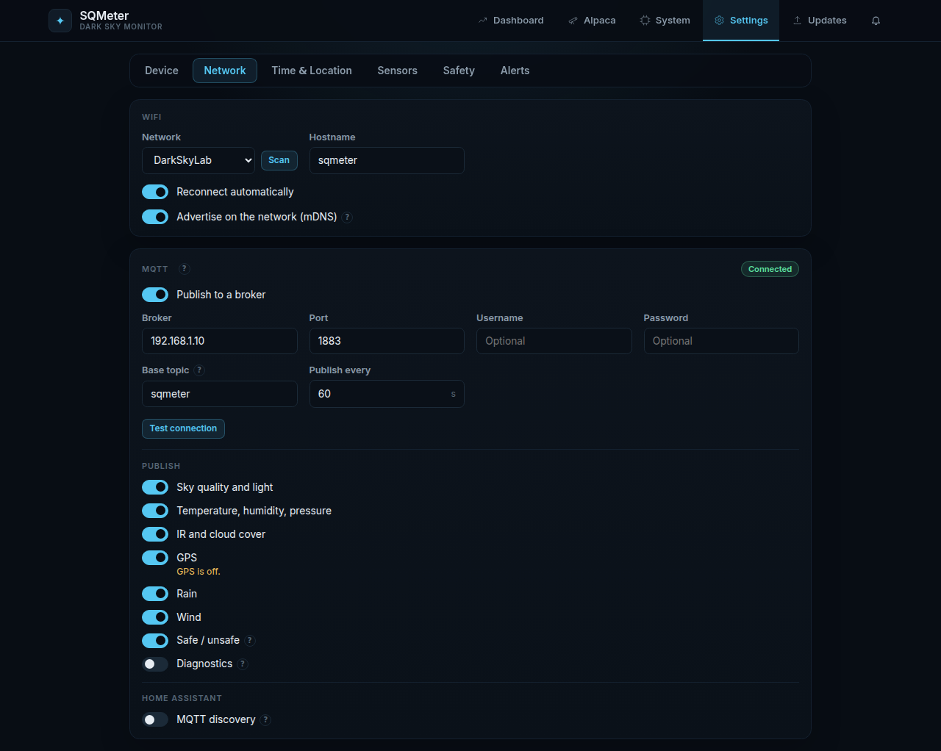Open the Safety tab
The width and height of the screenshot is (941, 751).
point(459,71)
